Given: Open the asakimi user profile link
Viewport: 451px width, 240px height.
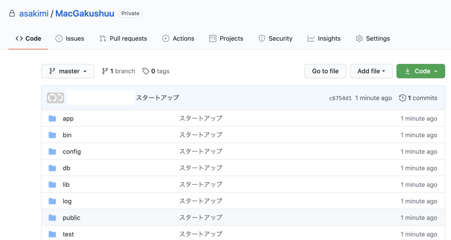Looking at the screenshot, I should point(34,14).
